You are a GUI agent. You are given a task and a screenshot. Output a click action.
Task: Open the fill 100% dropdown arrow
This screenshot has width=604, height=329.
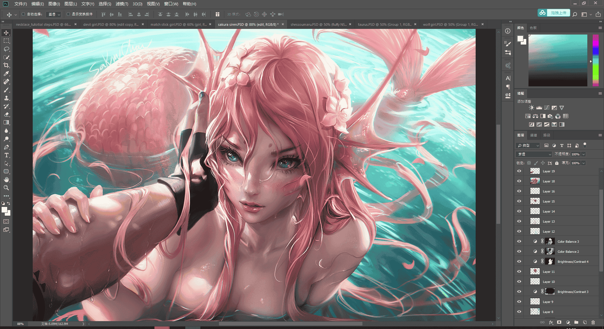pyautogui.click(x=584, y=163)
